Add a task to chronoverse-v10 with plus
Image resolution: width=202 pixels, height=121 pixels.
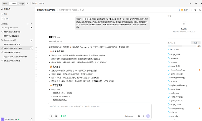coord(31,40)
